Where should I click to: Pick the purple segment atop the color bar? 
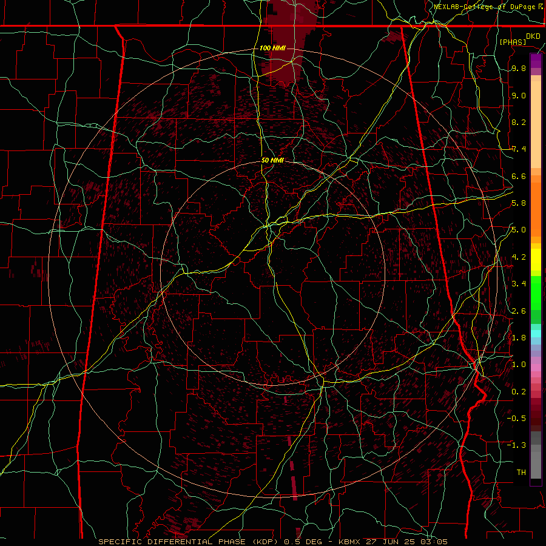[536, 61]
